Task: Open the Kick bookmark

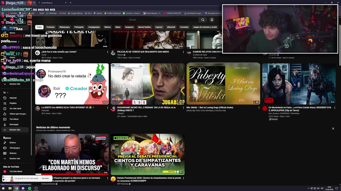Action: [x=31, y=13]
